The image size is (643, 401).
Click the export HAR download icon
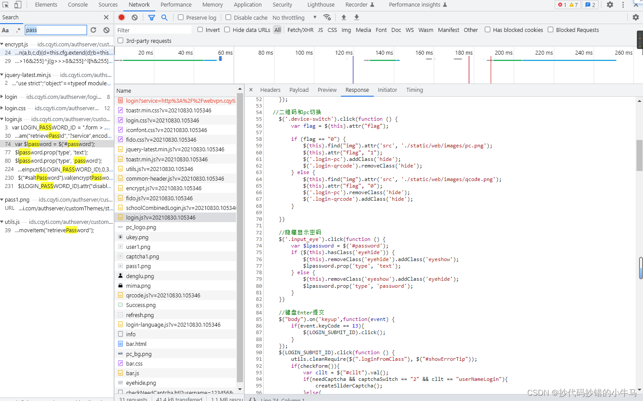point(357,17)
